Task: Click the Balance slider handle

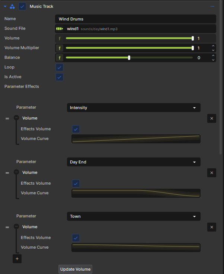Action: pos(129,58)
